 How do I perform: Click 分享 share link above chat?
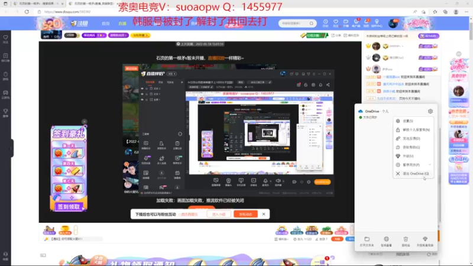(x=336, y=35)
